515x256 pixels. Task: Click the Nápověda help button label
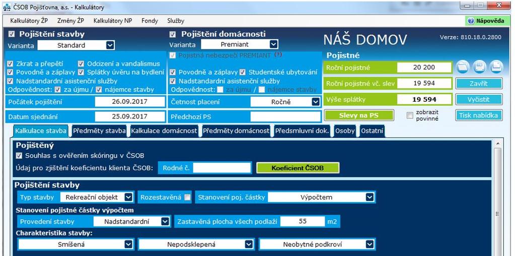490,21
